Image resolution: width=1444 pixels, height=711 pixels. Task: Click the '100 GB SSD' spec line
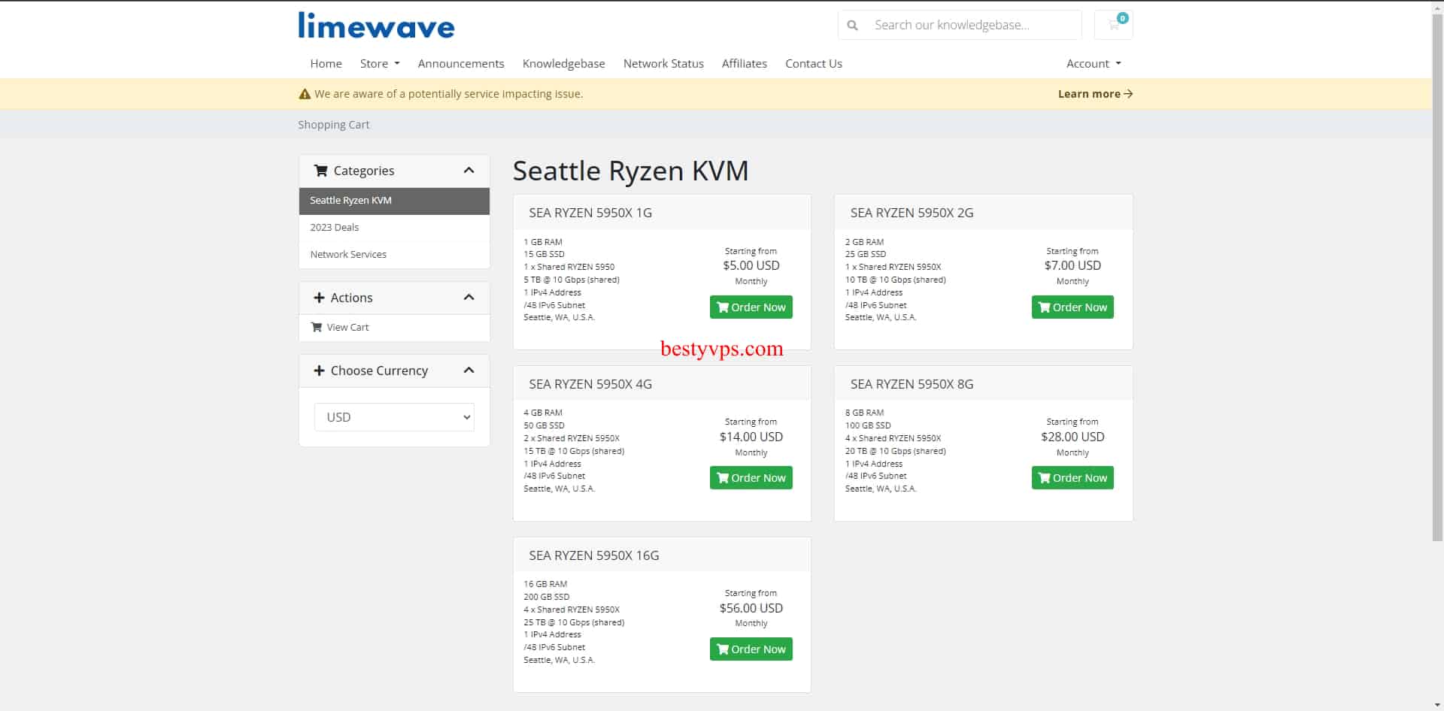(x=868, y=425)
